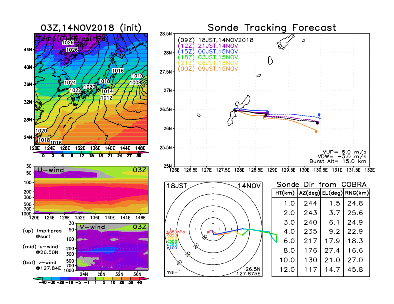The width and height of the screenshot is (394, 304).
Task: Click the blue track landing point dot
Action: point(319,115)
